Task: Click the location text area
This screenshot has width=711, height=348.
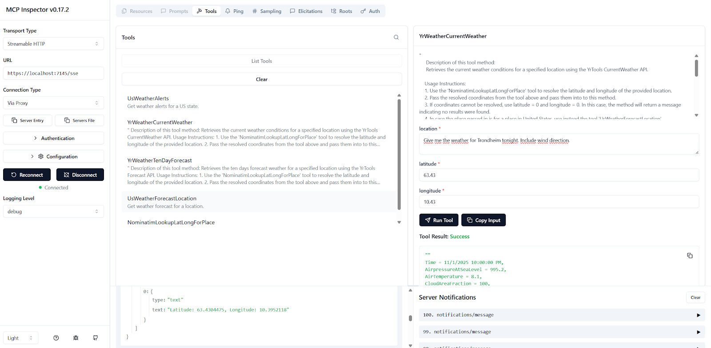Action: [x=559, y=144]
